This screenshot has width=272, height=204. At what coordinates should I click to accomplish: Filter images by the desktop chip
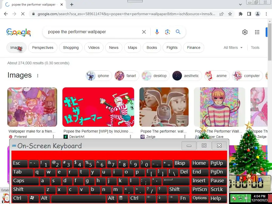pos(155,76)
